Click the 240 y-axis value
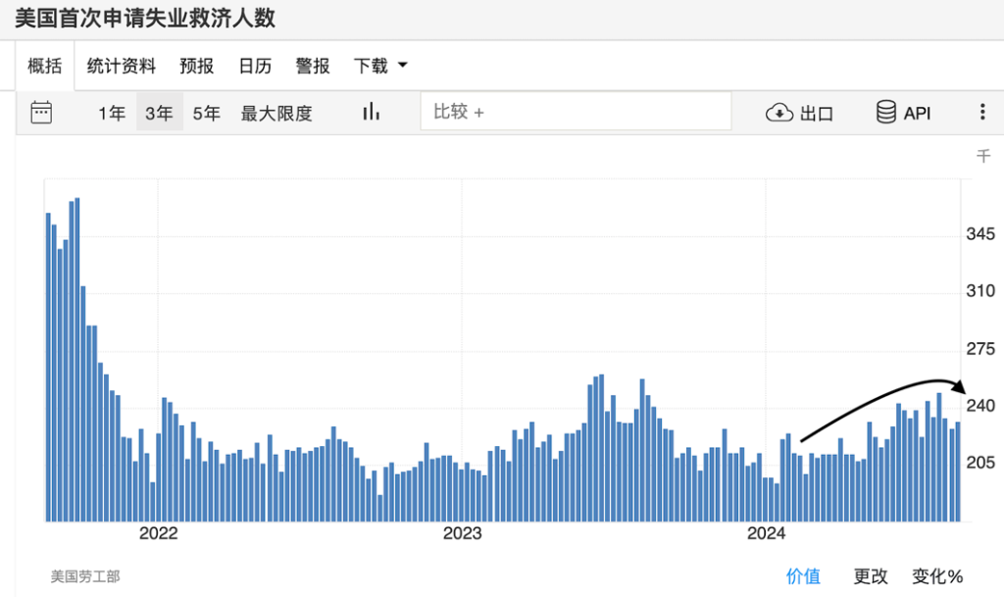This screenshot has height=597, width=1004. (980, 406)
